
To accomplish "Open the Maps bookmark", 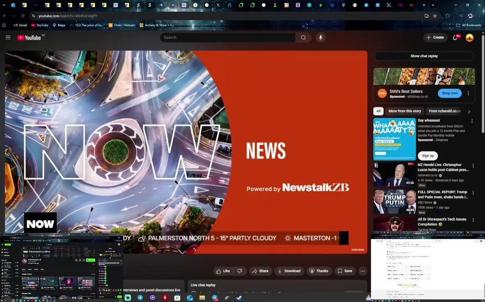I will (x=59, y=25).
